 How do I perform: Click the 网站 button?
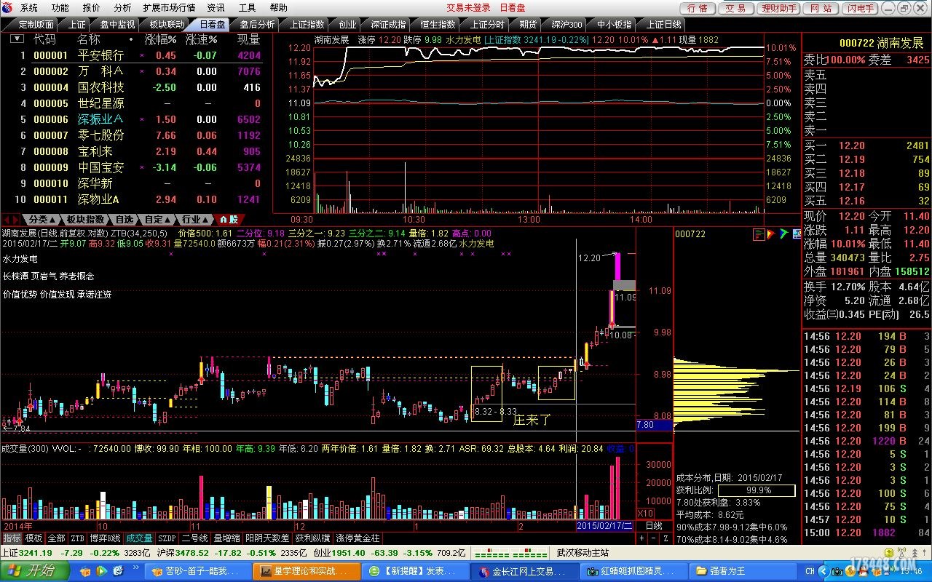coord(821,8)
